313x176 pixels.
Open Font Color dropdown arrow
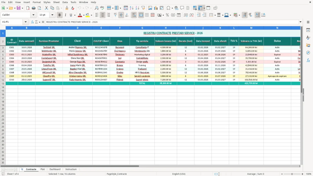[84, 15]
